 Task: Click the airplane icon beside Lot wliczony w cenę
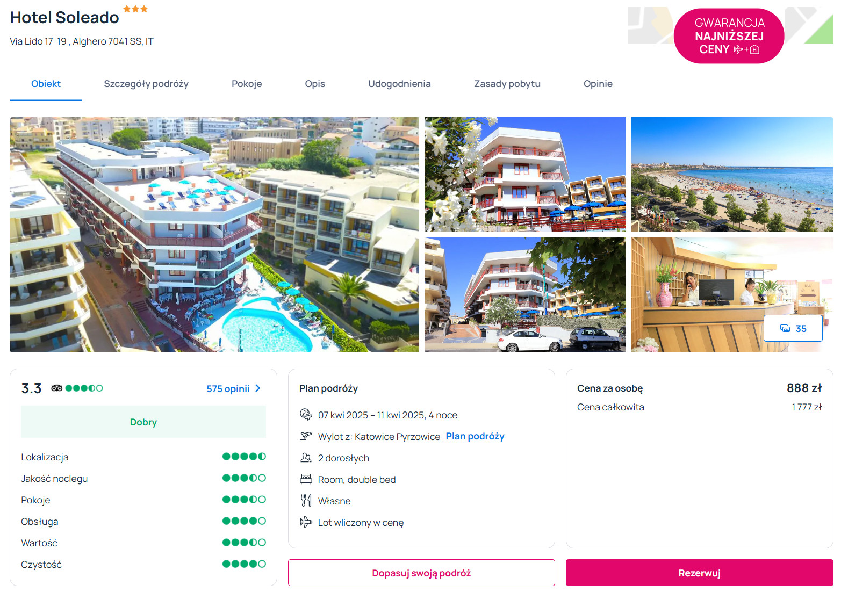306,522
